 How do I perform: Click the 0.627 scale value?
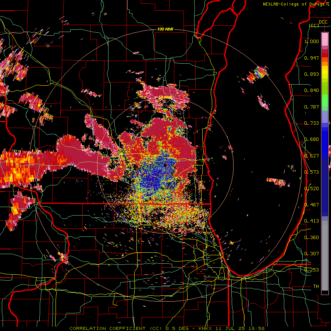pos(312,156)
